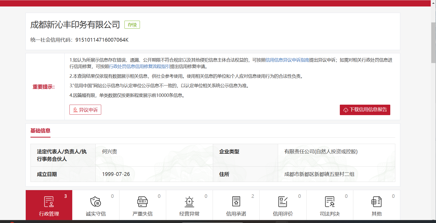Viewport: 436px width, 223px height.
Task: Switch to the 基础信息 tab
Action: coord(40,131)
